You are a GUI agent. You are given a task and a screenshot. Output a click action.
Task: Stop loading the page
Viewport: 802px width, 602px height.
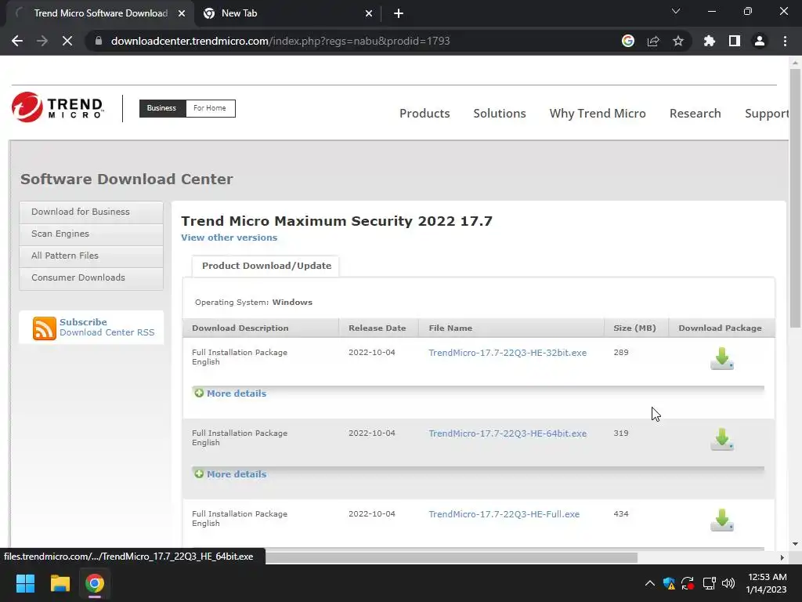click(67, 41)
